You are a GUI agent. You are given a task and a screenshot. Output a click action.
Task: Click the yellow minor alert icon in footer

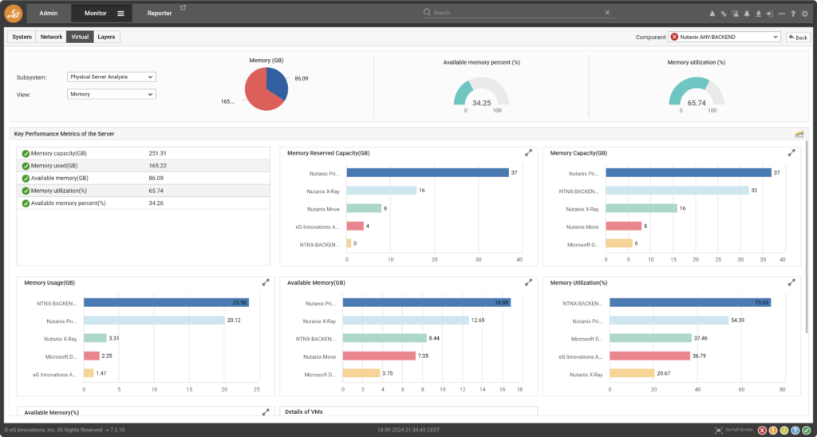784,431
